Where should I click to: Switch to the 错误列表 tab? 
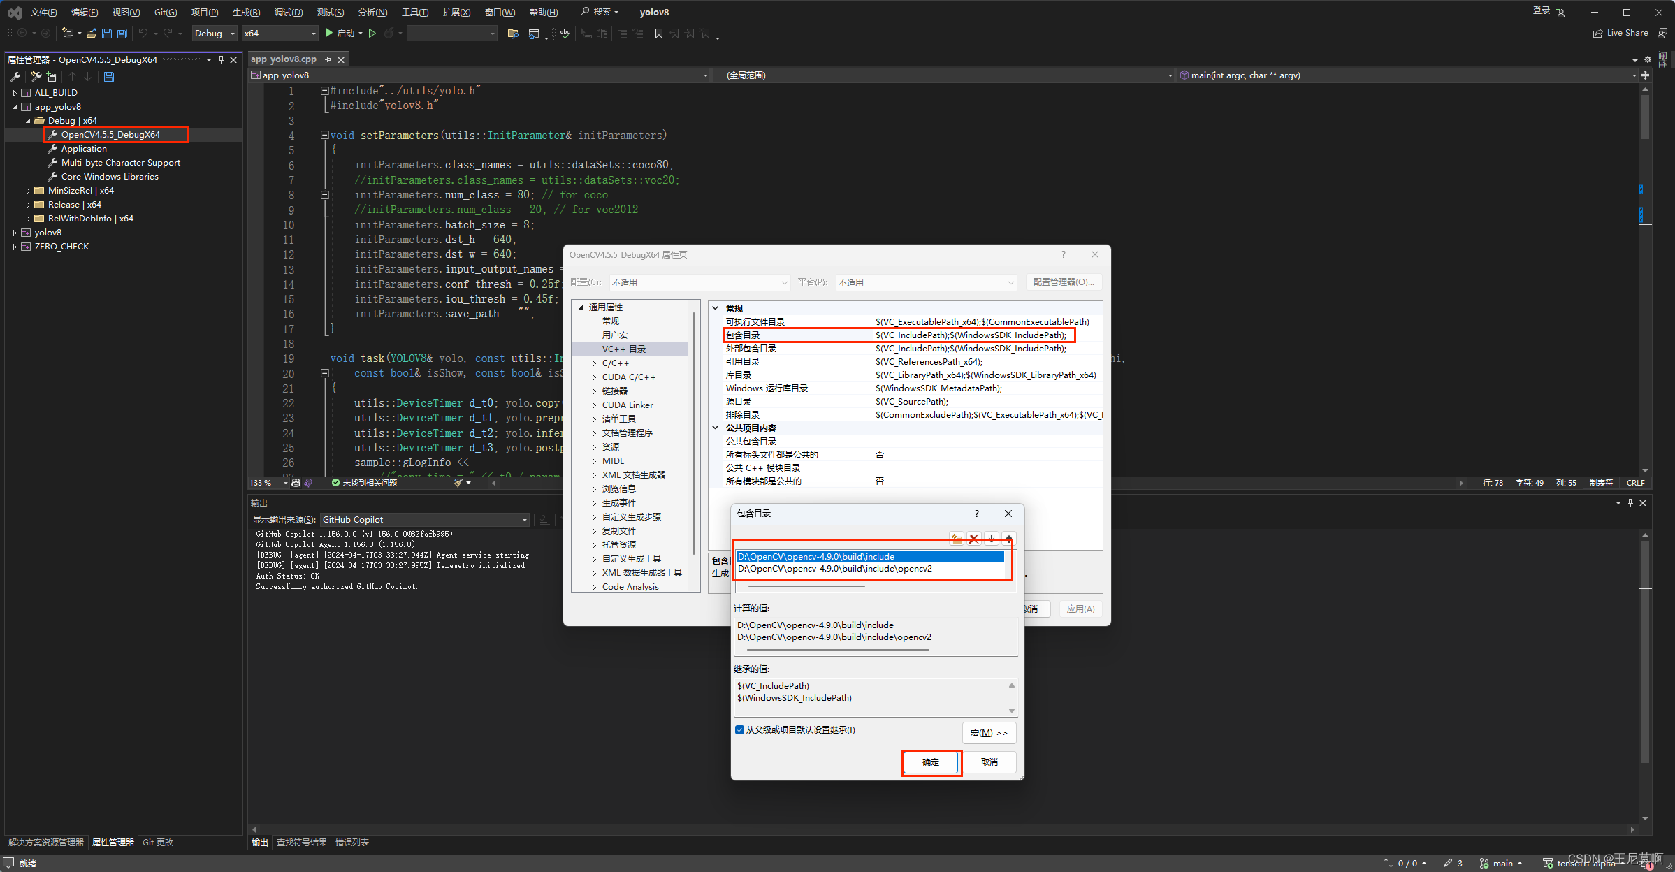(x=351, y=842)
